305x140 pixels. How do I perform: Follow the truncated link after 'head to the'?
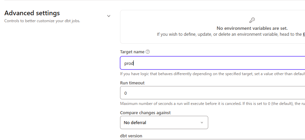click(x=303, y=34)
